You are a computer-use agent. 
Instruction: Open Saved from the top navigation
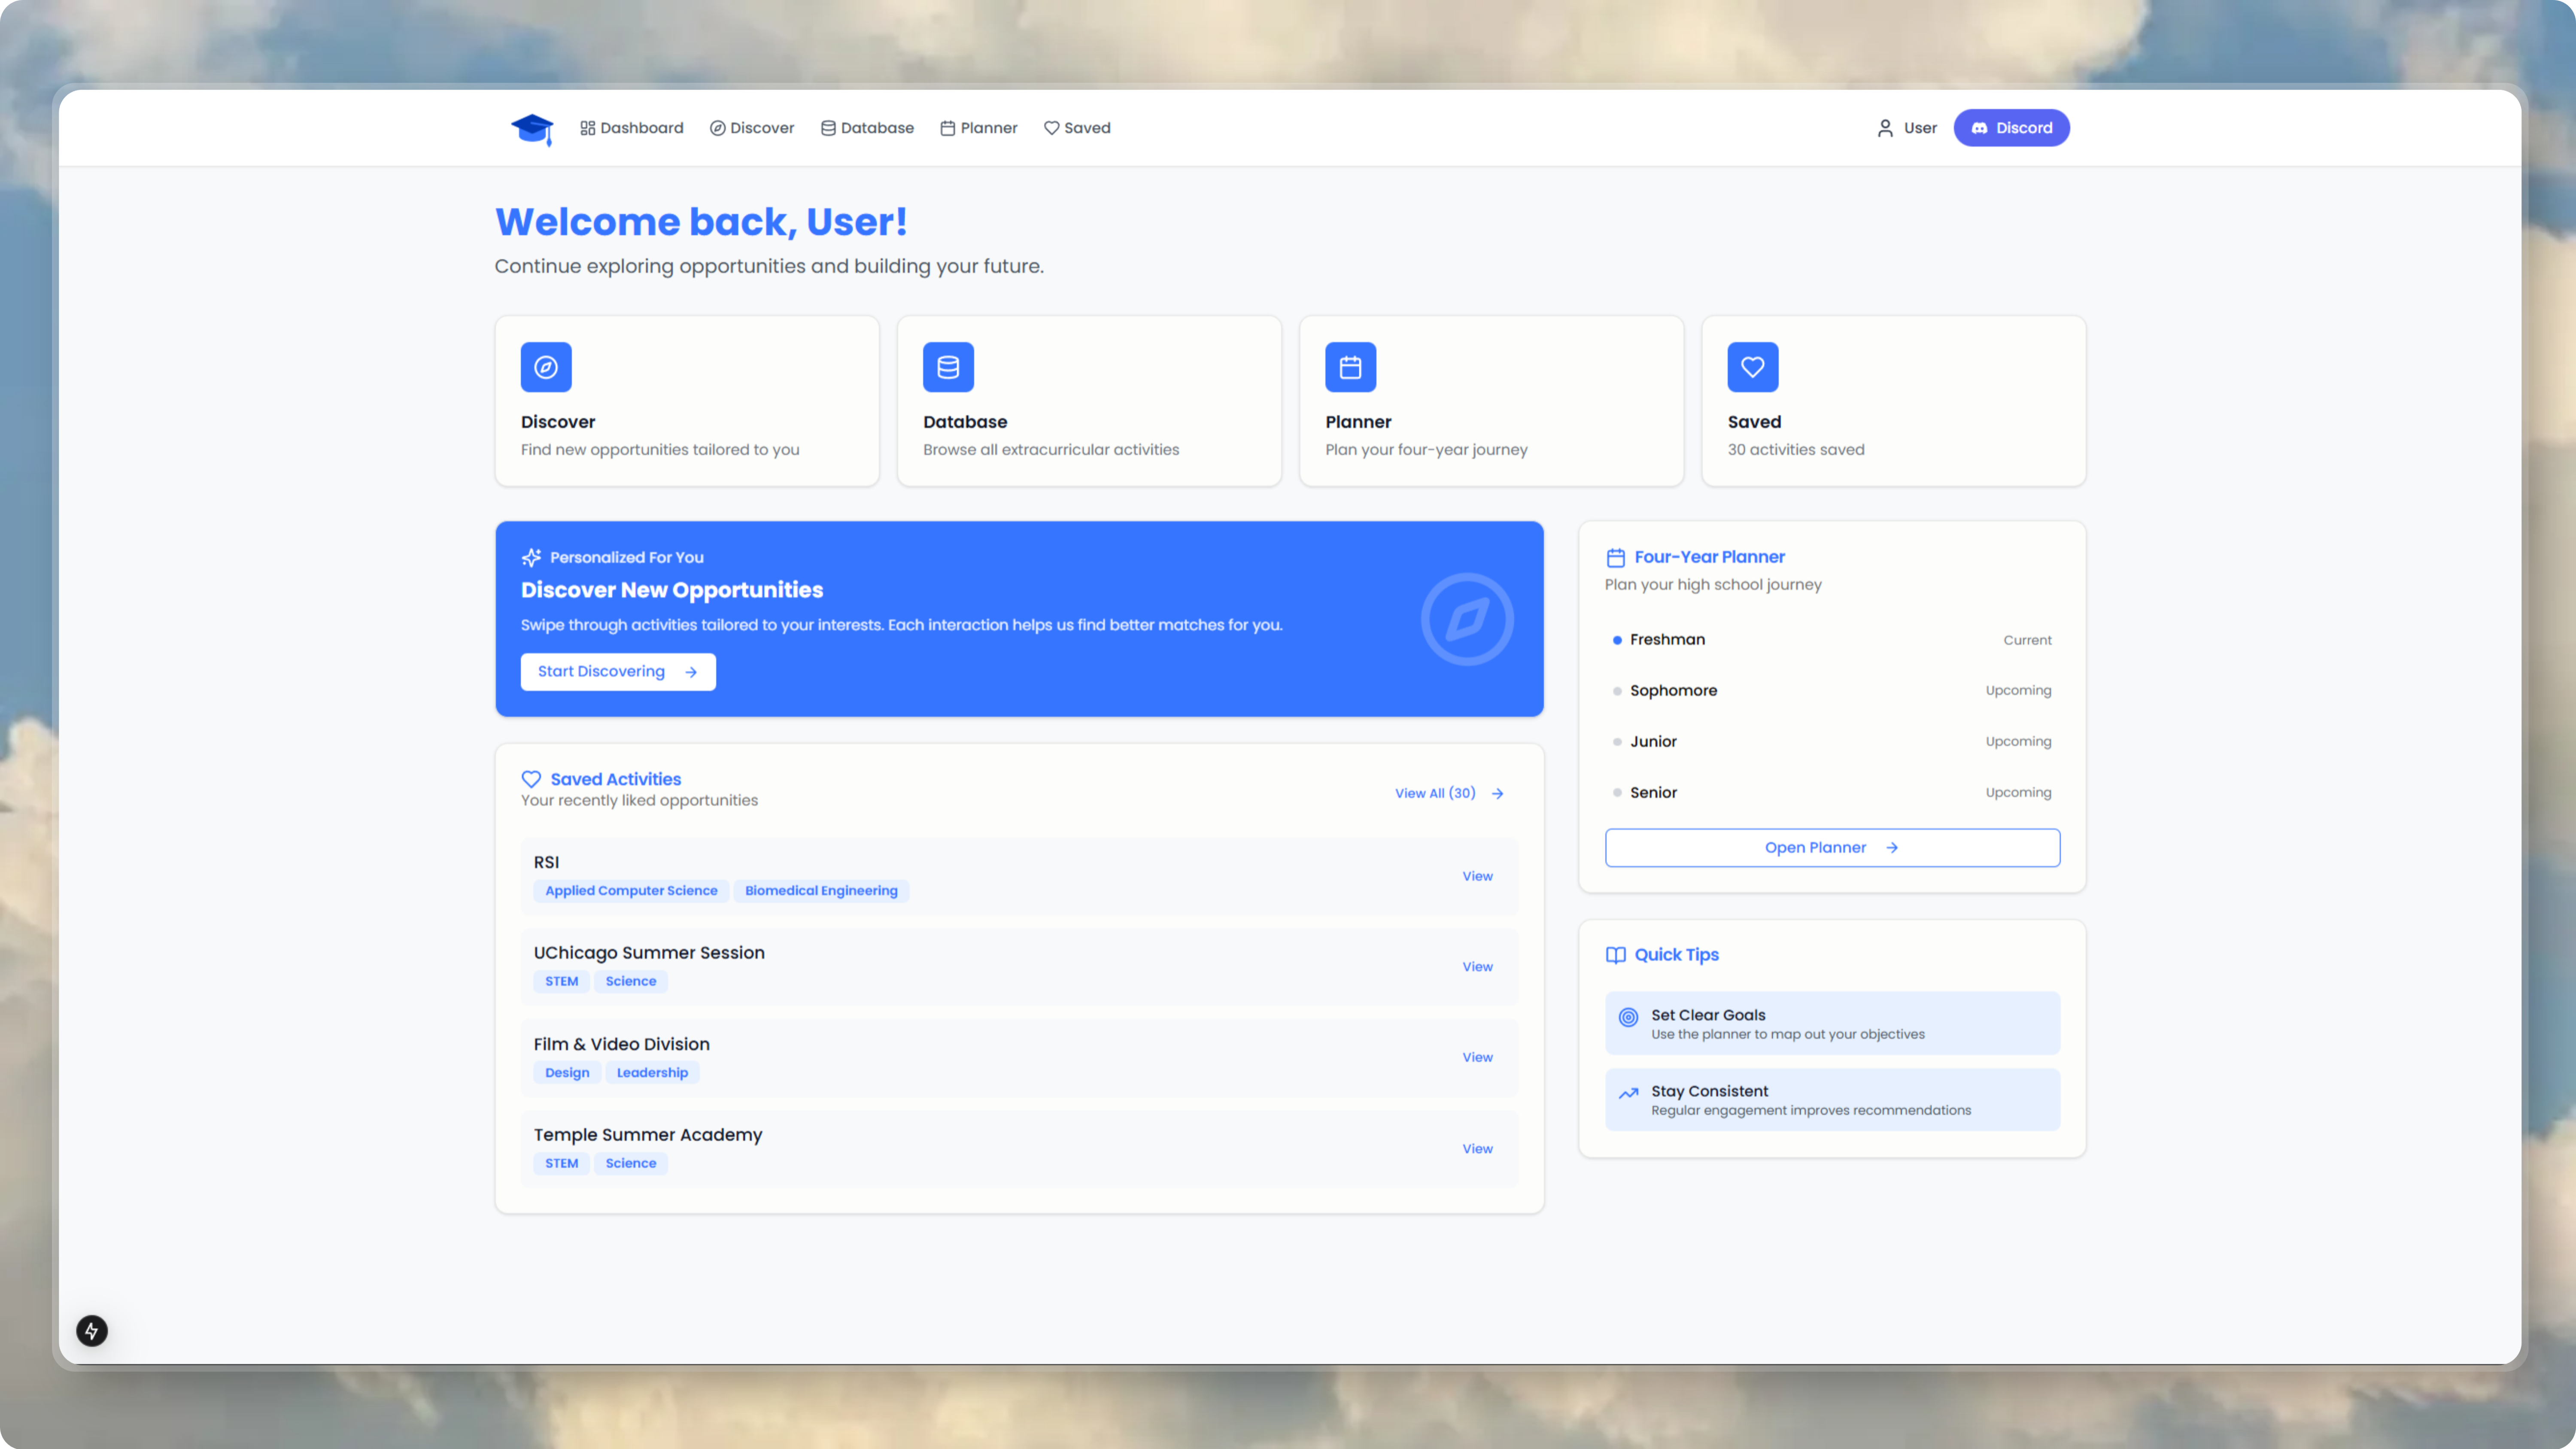(1077, 128)
